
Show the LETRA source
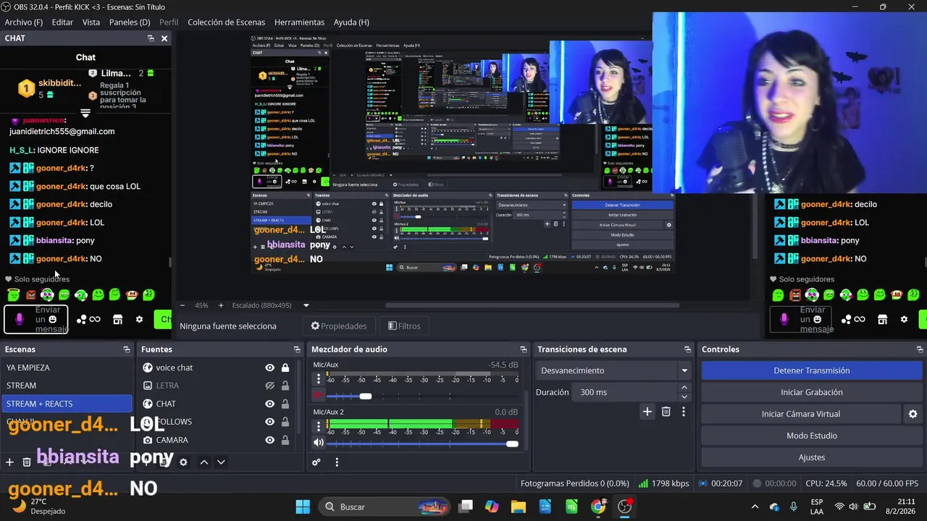pos(269,386)
